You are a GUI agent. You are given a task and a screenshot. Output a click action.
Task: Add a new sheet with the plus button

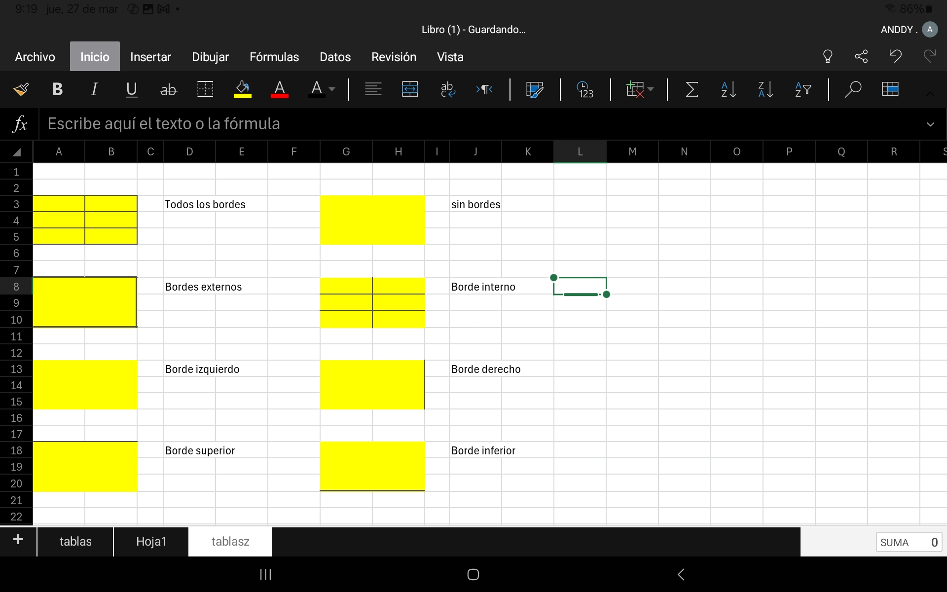[18, 540]
